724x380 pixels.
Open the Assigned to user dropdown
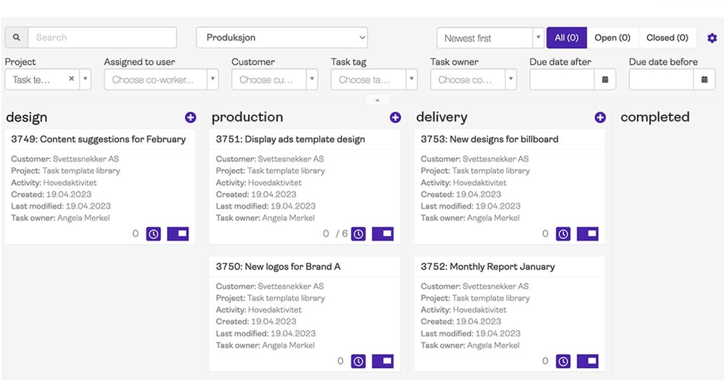pos(161,79)
